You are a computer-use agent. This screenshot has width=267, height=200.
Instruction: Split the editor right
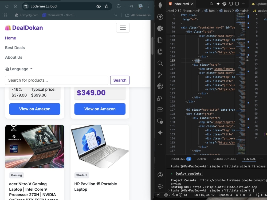(237, 4)
